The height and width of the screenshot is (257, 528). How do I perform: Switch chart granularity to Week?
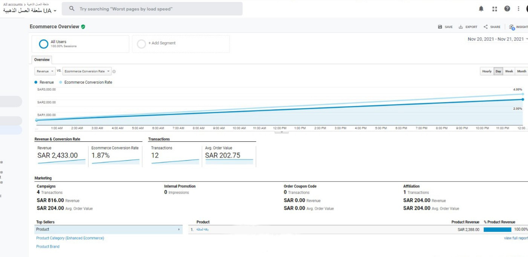tap(509, 71)
